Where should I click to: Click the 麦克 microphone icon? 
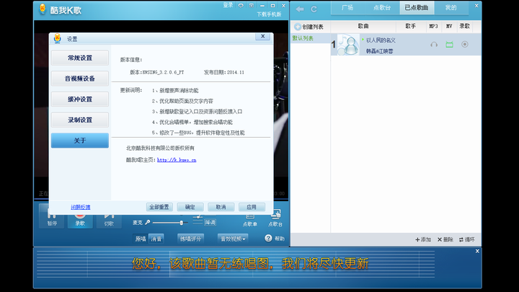coord(148,223)
